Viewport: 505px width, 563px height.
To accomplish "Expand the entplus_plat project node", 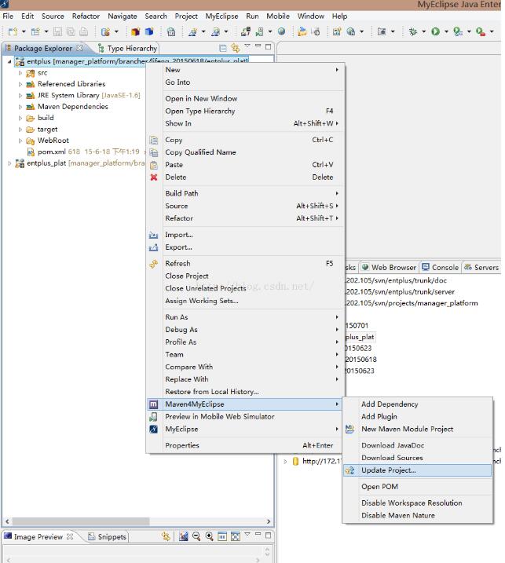I will tap(9, 163).
